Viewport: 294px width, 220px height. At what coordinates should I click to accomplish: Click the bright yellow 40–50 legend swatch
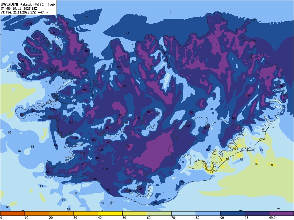(110, 214)
